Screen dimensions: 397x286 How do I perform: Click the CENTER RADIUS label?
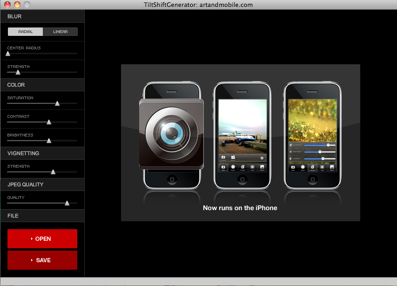pyautogui.click(x=24, y=48)
